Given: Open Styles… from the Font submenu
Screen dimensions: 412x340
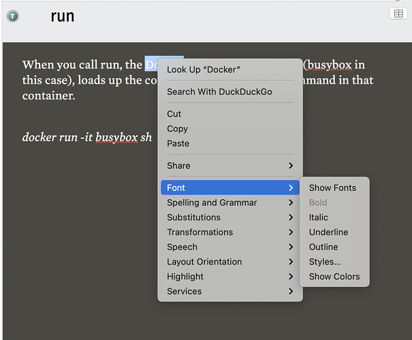Looking at the screenshot, I should pos(334,262).
